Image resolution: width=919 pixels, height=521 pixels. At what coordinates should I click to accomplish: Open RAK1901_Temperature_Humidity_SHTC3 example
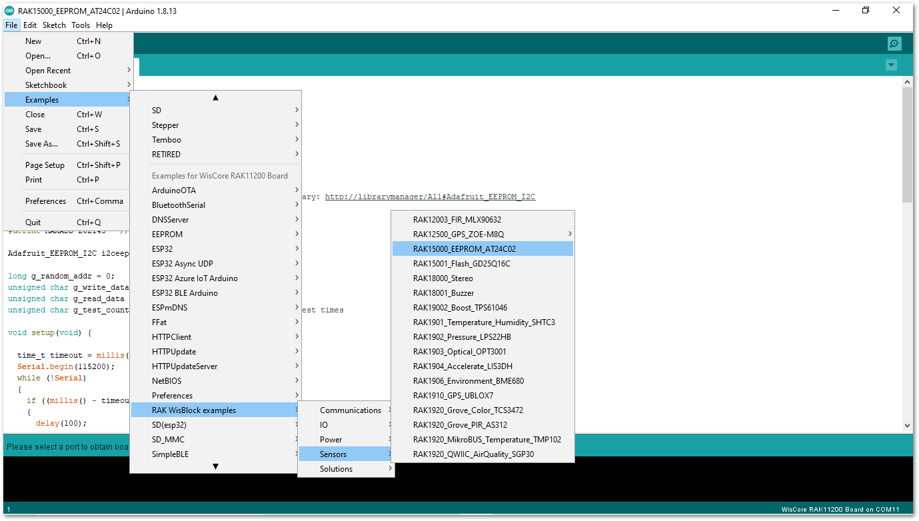(482, 322)
